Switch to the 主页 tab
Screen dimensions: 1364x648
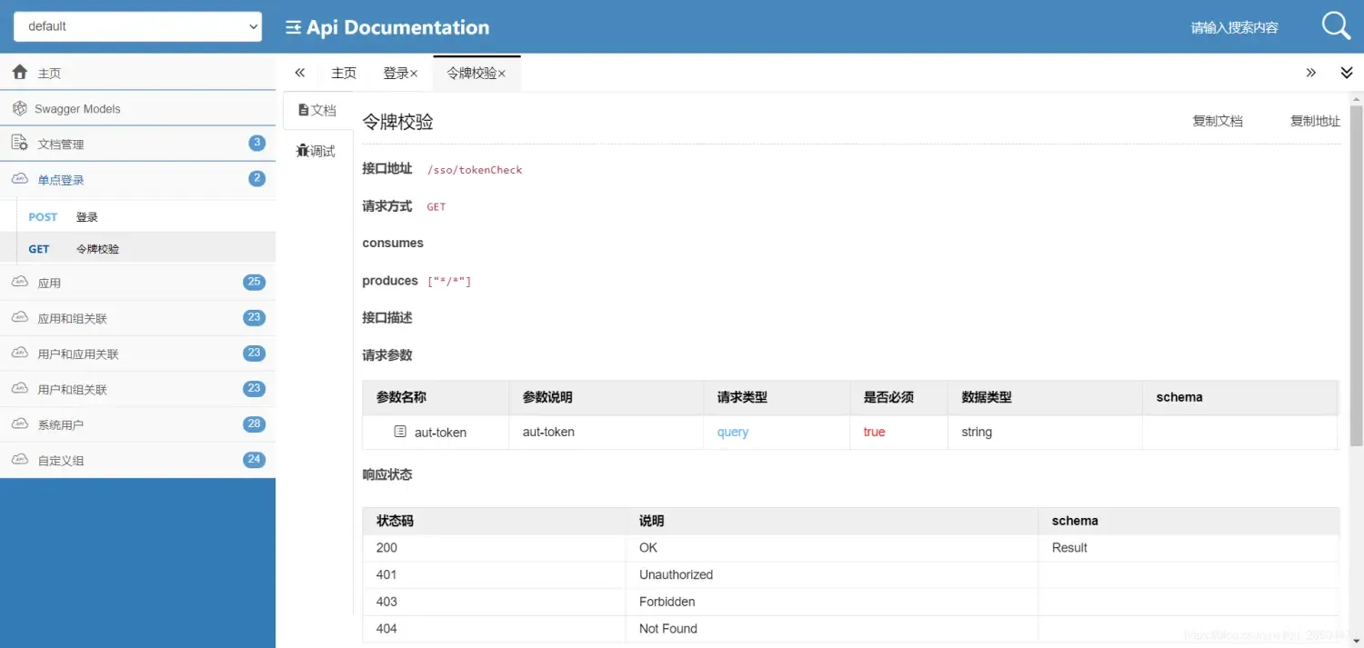(344, 73)
